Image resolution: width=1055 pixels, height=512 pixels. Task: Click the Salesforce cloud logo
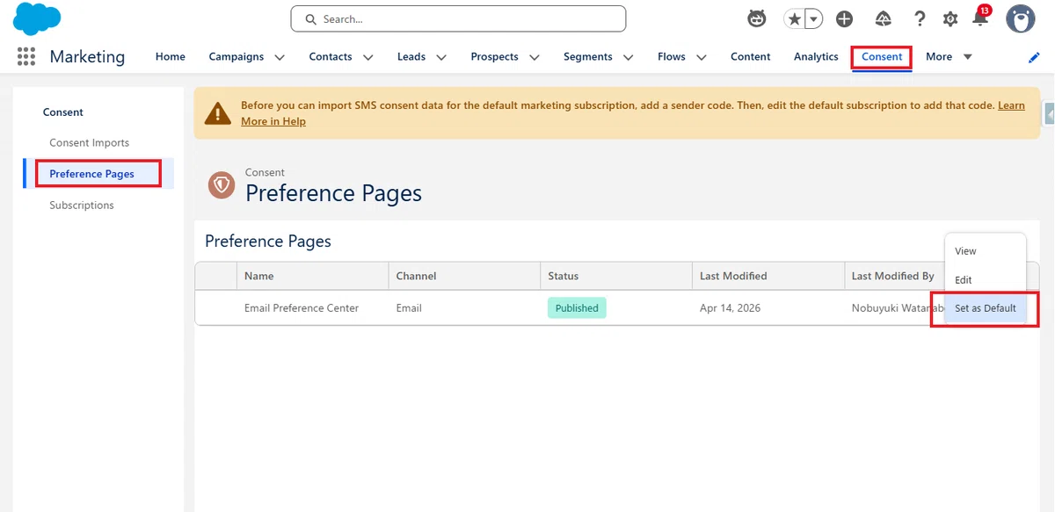(37, 19)
